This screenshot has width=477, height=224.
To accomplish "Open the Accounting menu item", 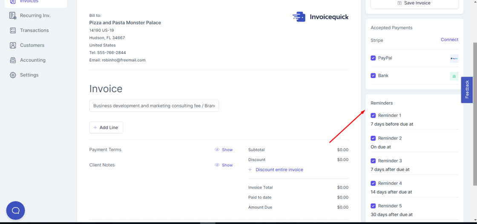I will [32, 60].
